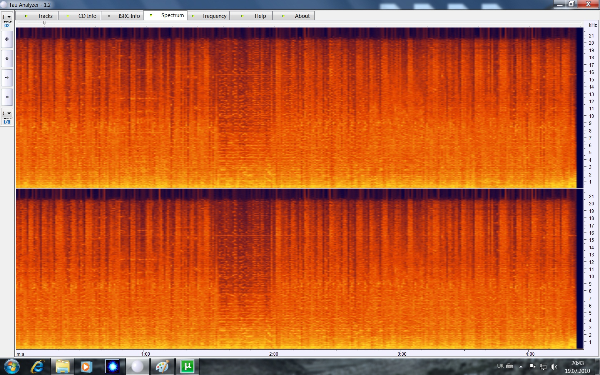Click the right arrow play button
600x375 pixels.
point(7,77)
